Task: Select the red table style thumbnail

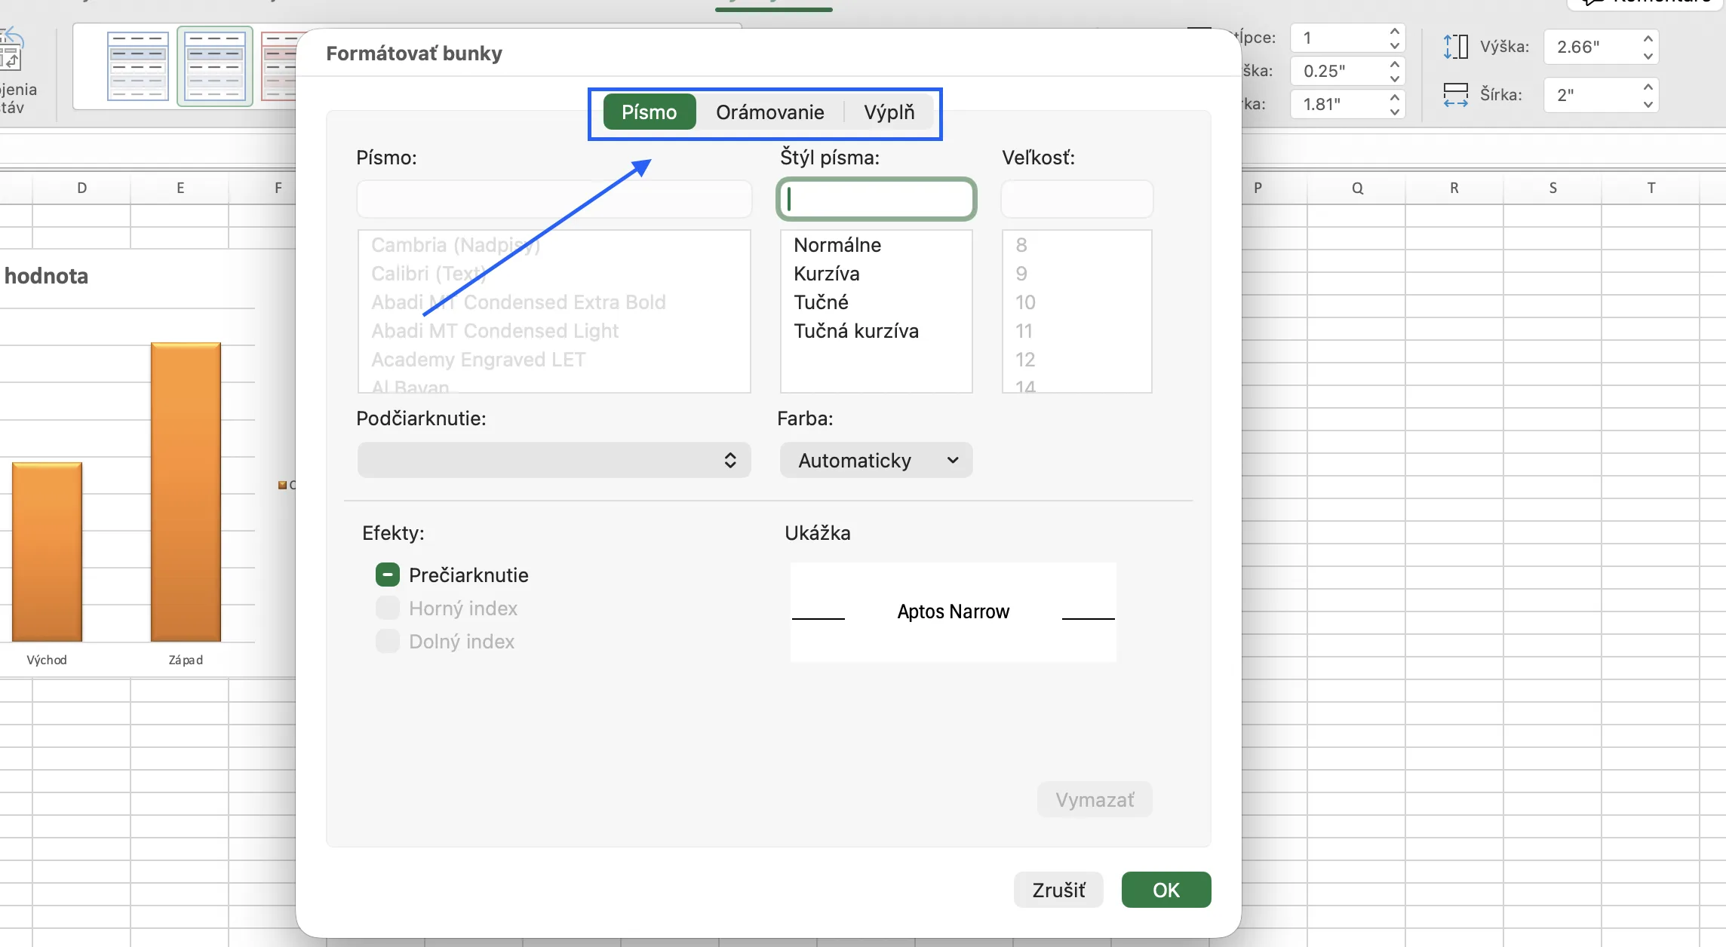Action: pyautogui.click(x=278, y=66)
